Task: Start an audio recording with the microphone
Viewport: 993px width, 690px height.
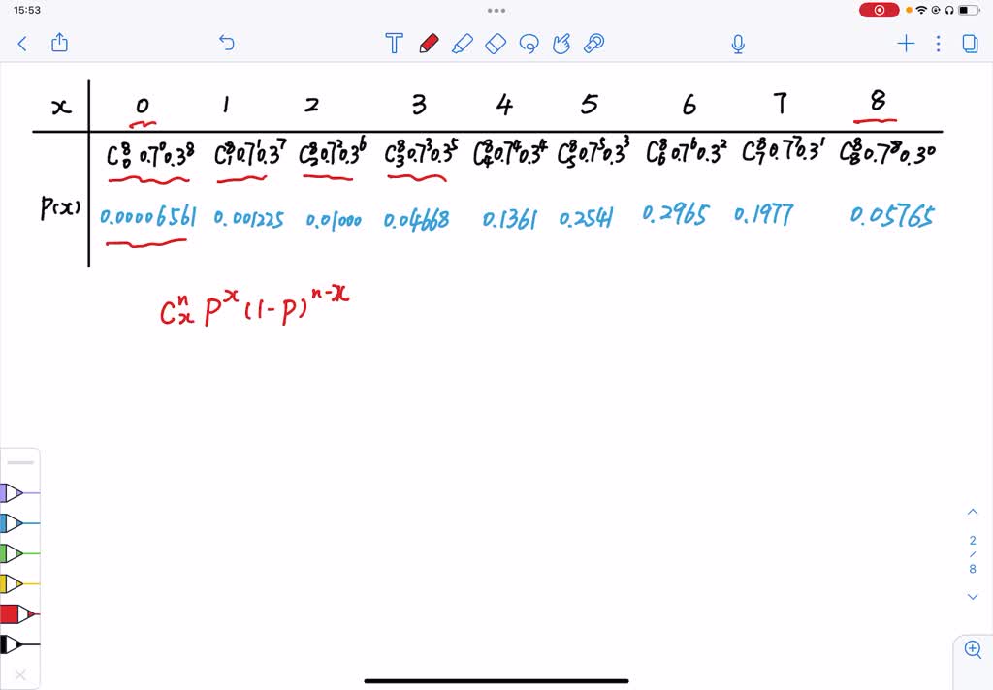Action: (x=738, y=44)
